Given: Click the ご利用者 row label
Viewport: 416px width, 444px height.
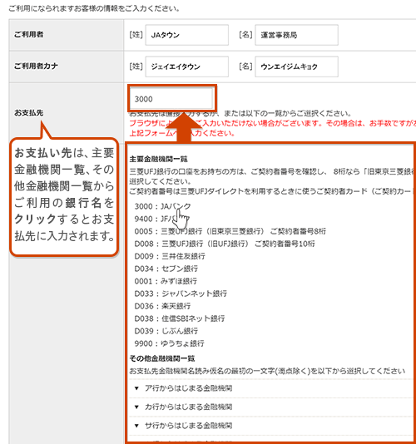Looking at the screenshot, I should (x=28, y=35).
